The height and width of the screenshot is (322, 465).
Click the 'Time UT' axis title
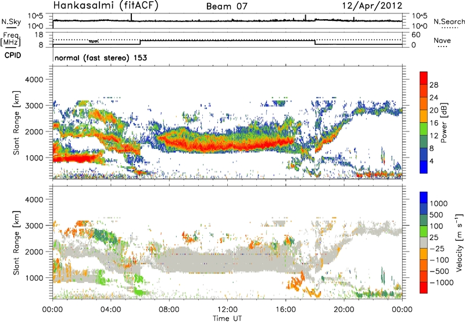(227, 318)
